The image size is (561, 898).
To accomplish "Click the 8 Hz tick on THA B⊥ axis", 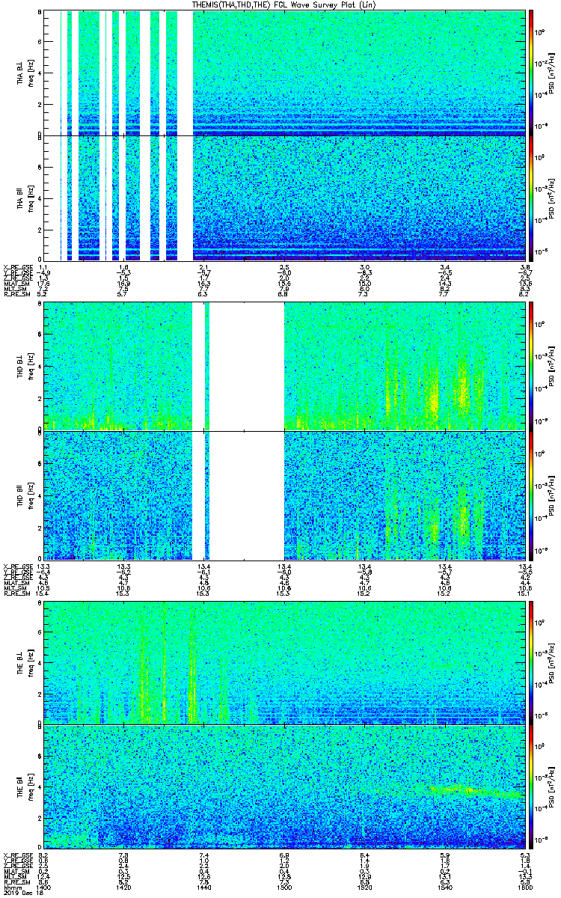I will click(39, 13).
